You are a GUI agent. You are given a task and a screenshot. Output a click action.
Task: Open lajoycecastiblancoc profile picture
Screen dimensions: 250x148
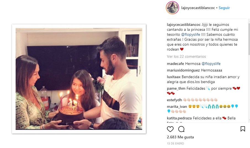pos(172,8)
